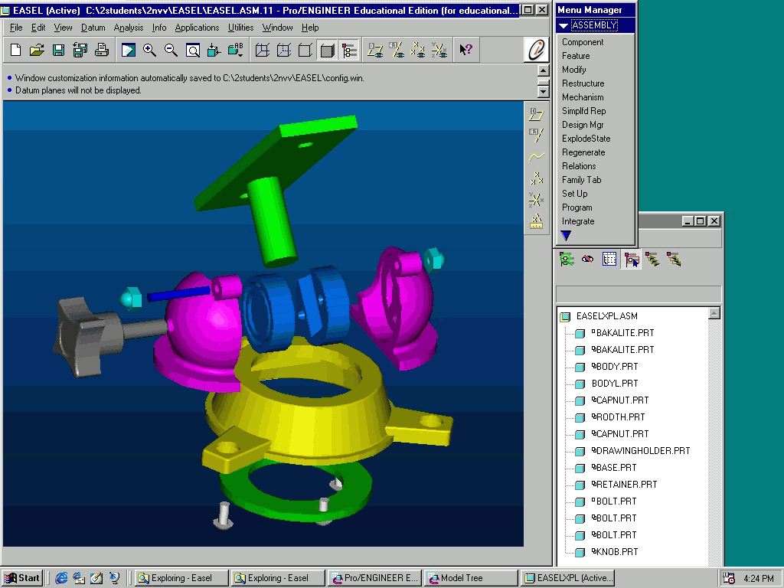Screen dimensions: 784x588
Task: Open the orient model toolbar icon
Action: pyautogui.click(x=214, y=50)
